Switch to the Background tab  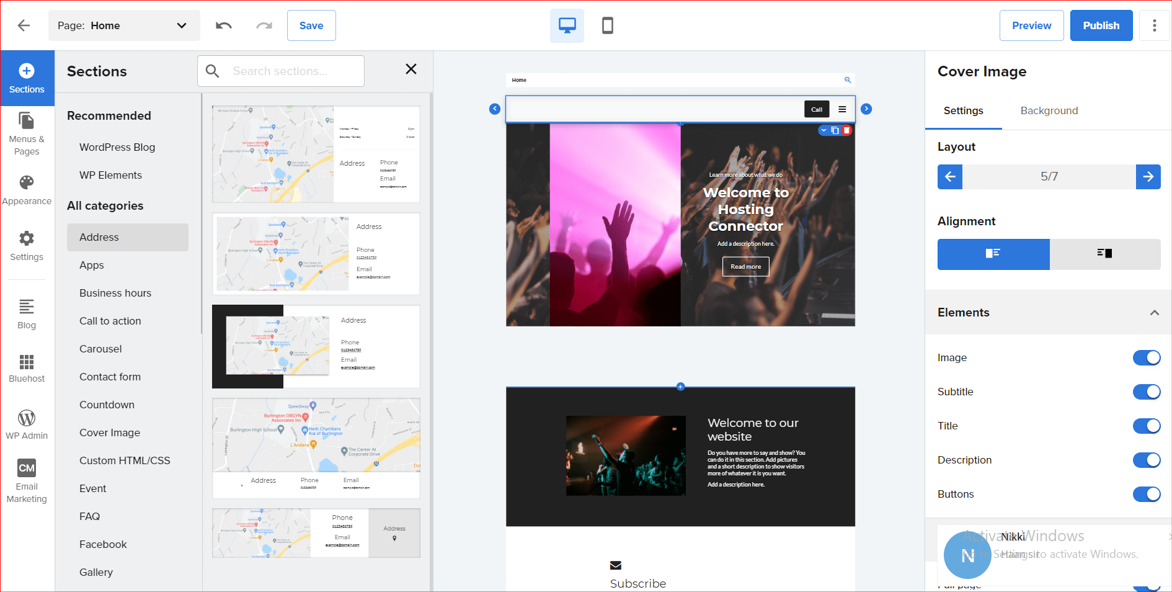[1049, 110]
